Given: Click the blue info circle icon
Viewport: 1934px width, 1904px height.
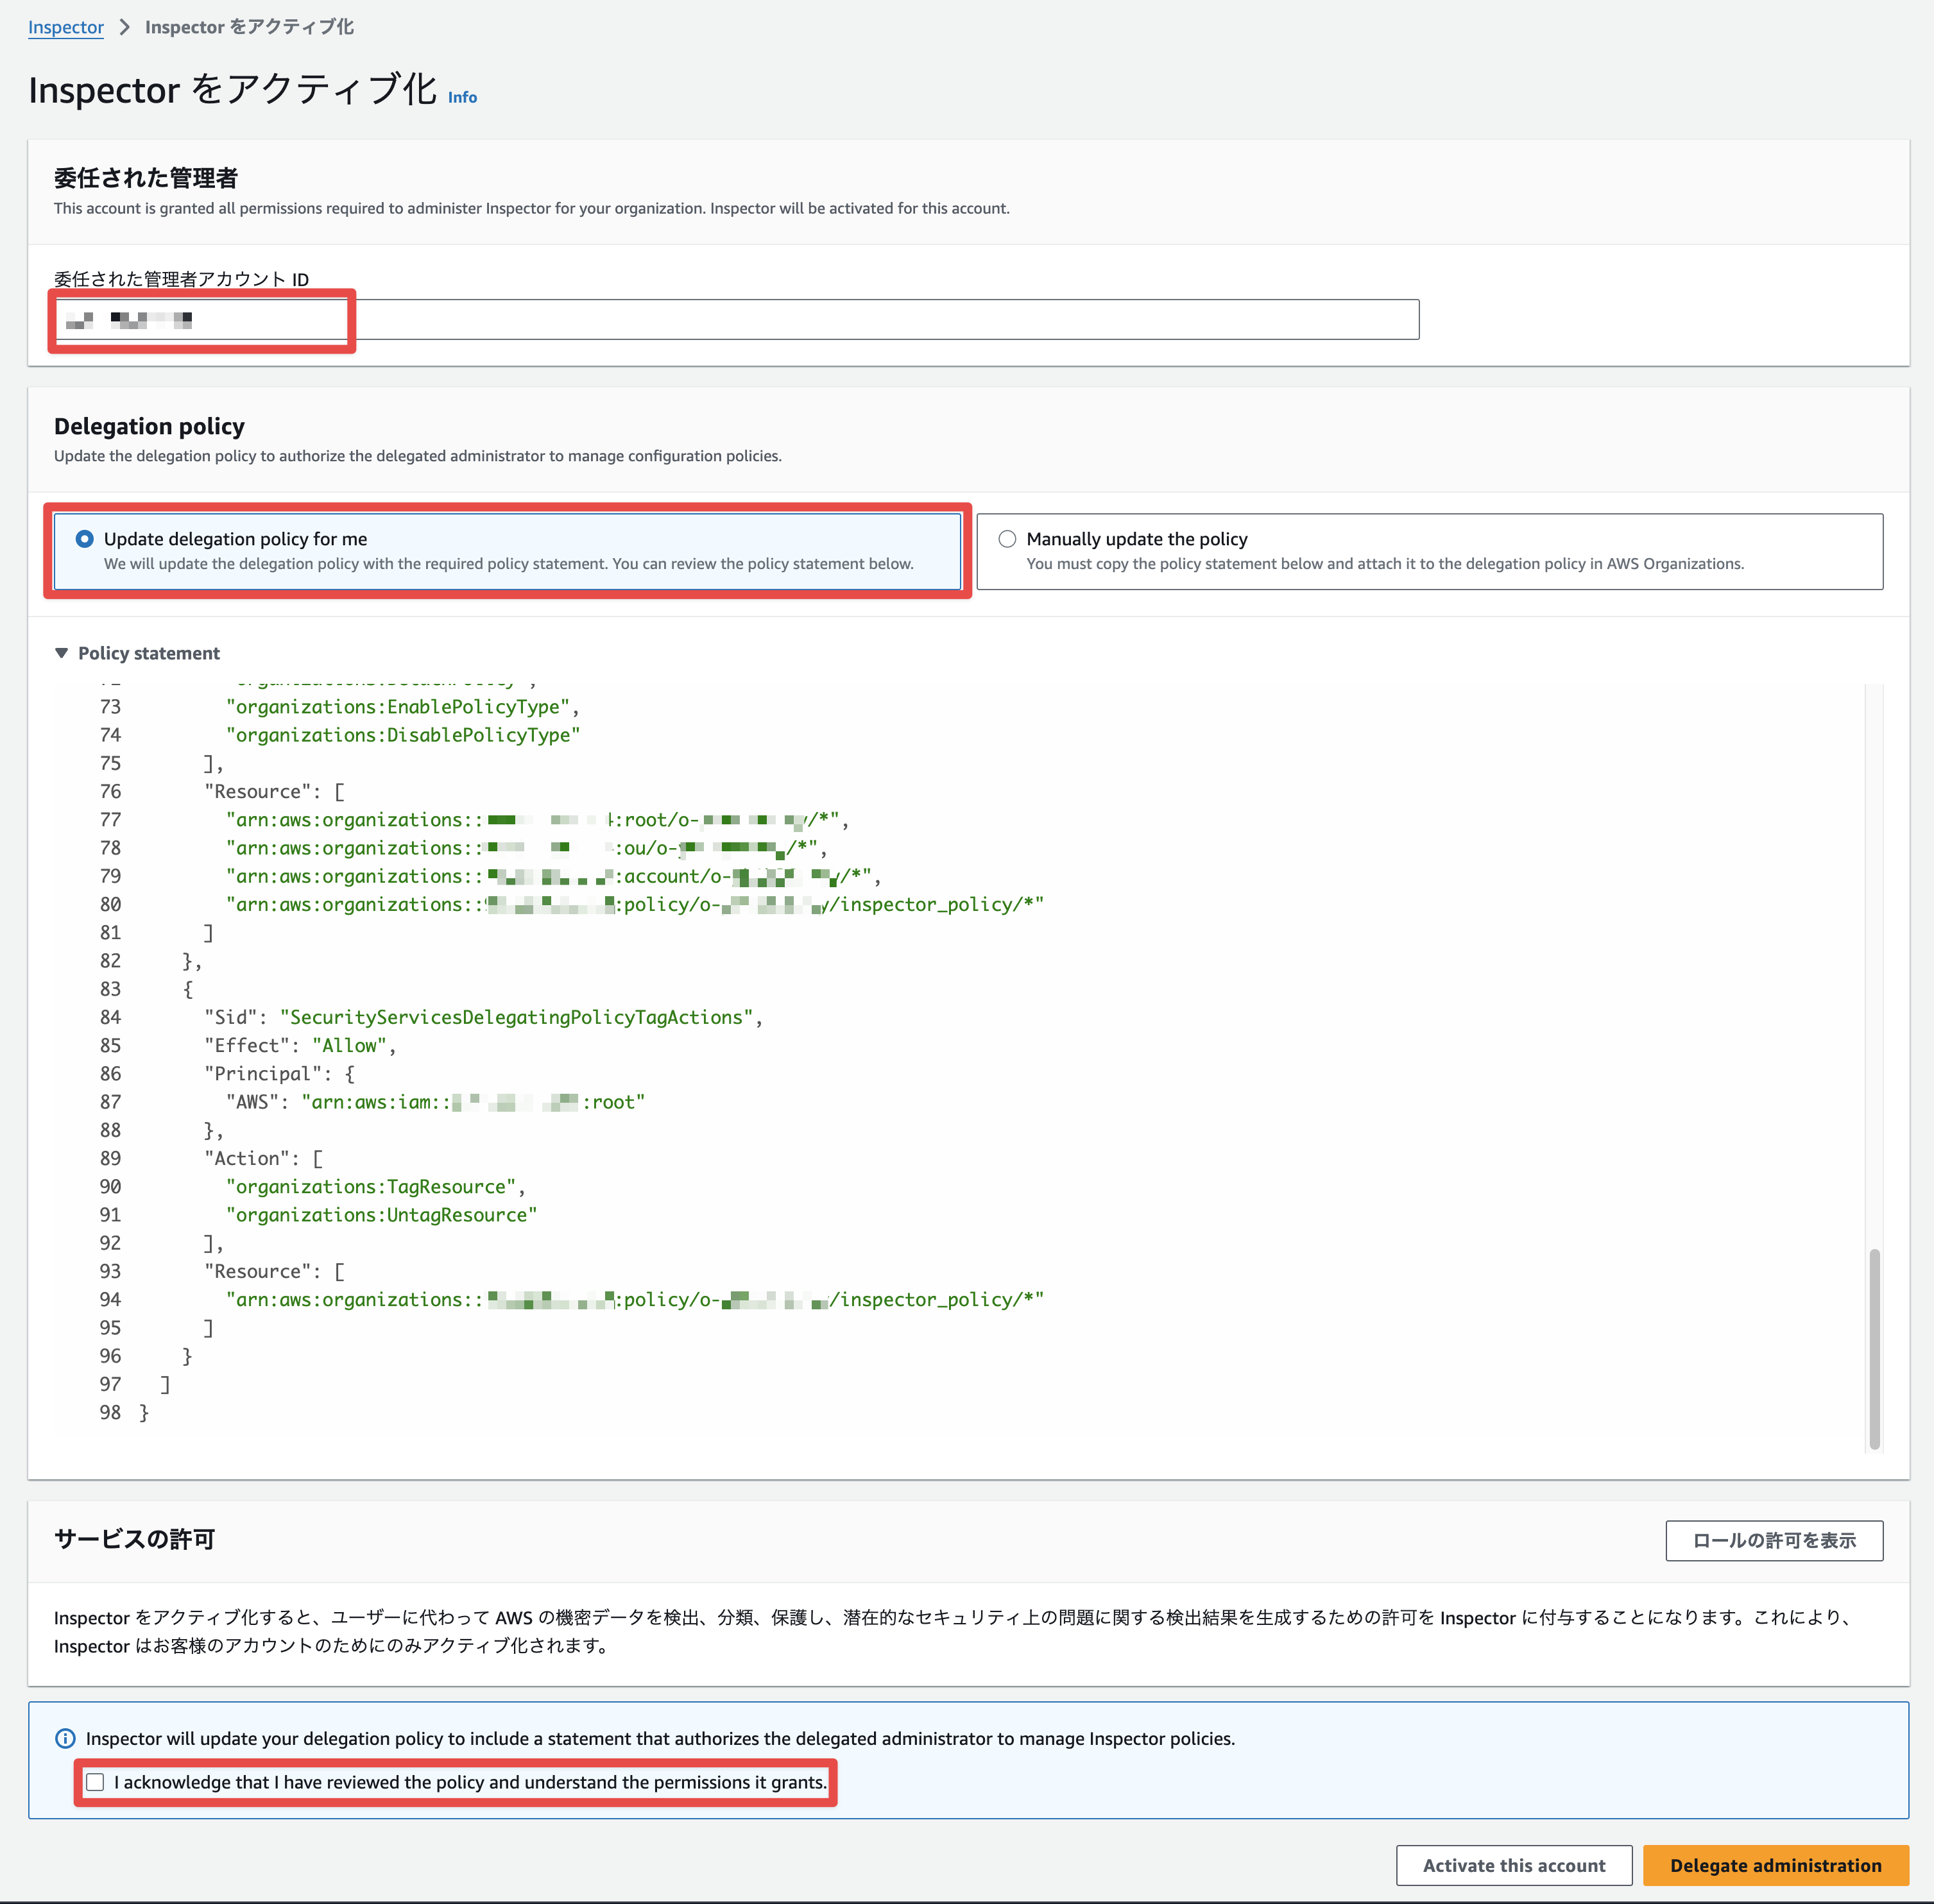Looking at the screenshot, I should [65, 1738].
